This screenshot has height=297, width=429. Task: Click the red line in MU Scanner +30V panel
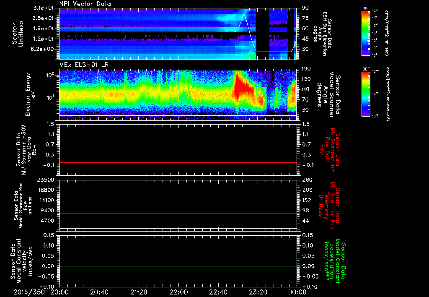tap(178, 162)
